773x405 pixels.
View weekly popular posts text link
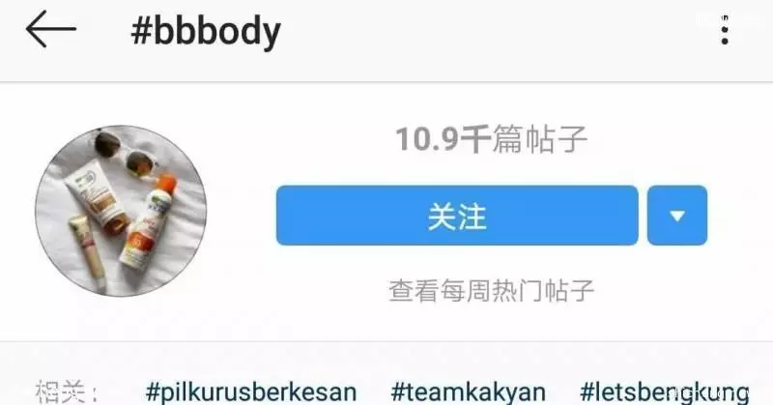[x=492, y=290]
